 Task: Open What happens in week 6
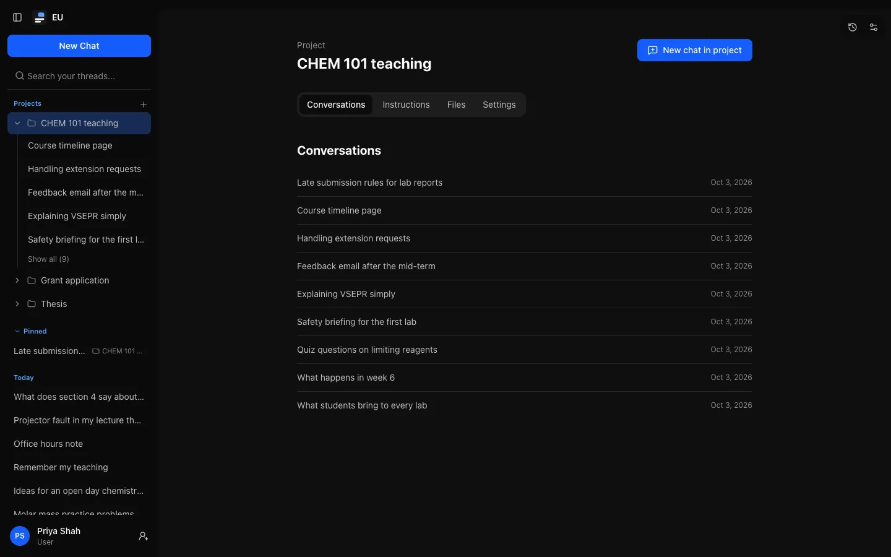[525, 378]
